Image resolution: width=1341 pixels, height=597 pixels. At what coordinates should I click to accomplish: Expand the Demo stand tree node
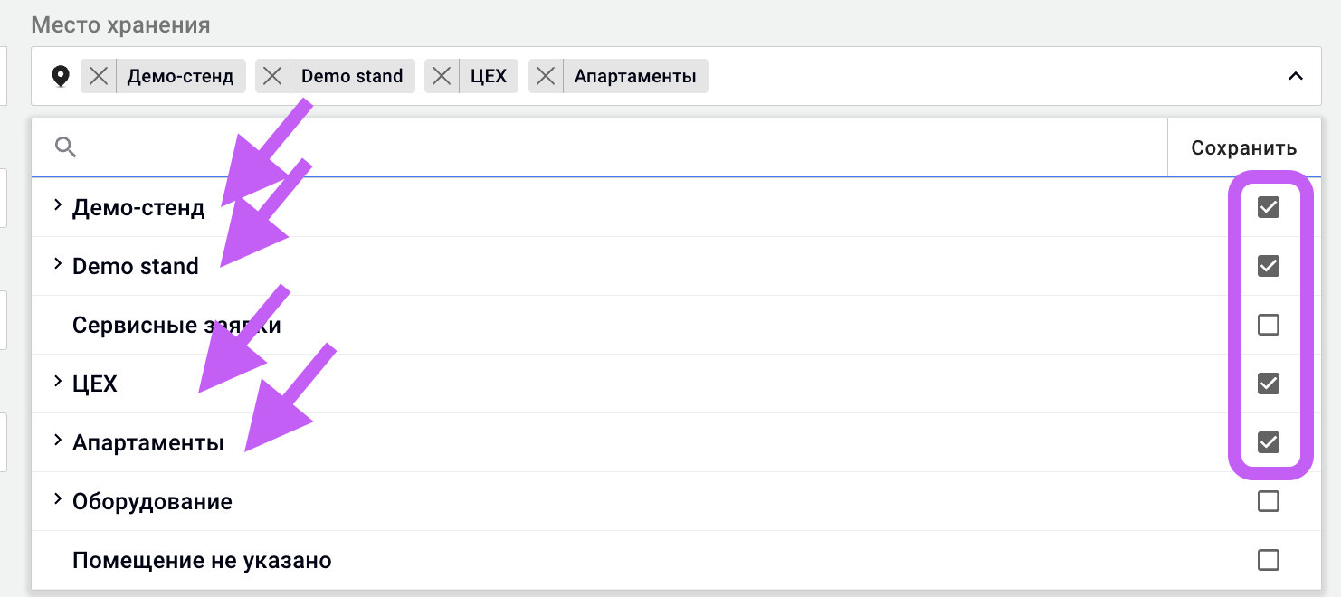(58, 265)
